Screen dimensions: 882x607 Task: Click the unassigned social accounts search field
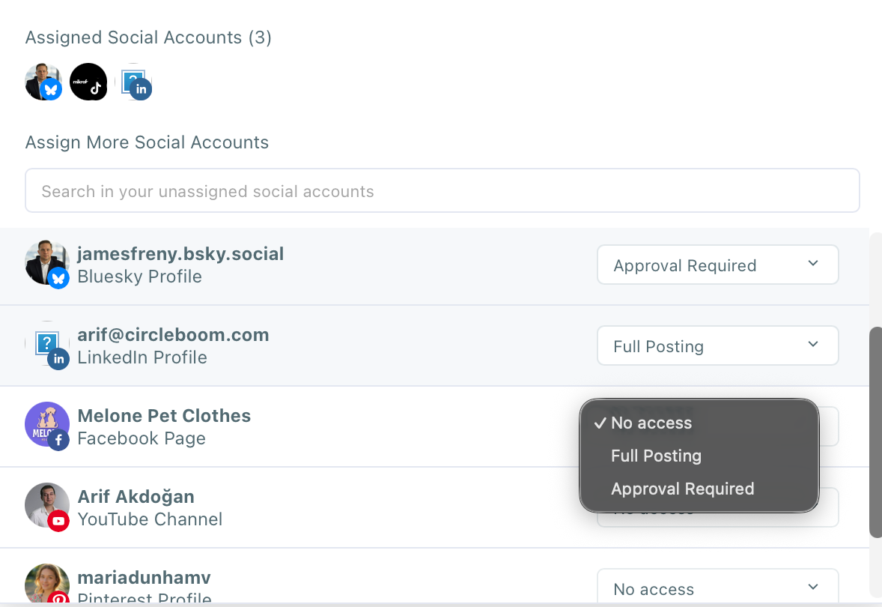442,191
